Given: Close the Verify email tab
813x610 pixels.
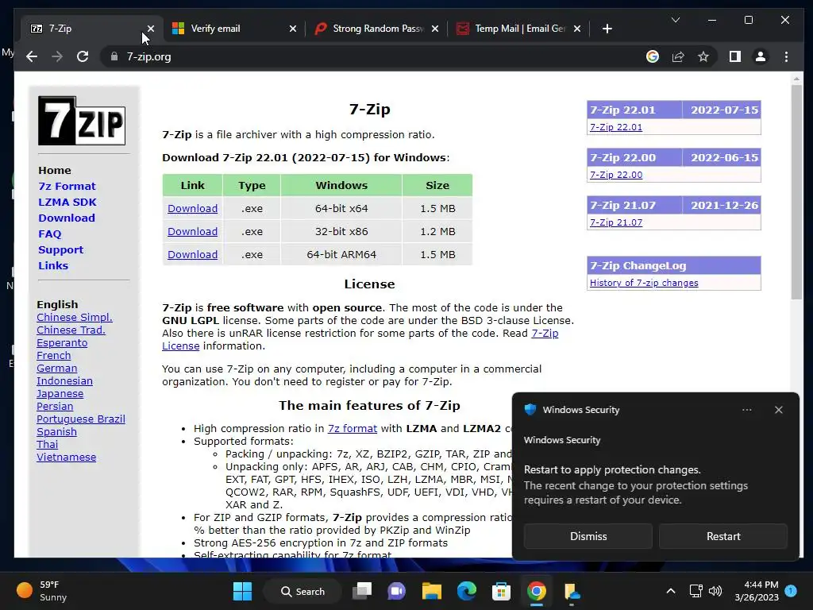Looking at the screenshot, I should [x=293, y=29].
